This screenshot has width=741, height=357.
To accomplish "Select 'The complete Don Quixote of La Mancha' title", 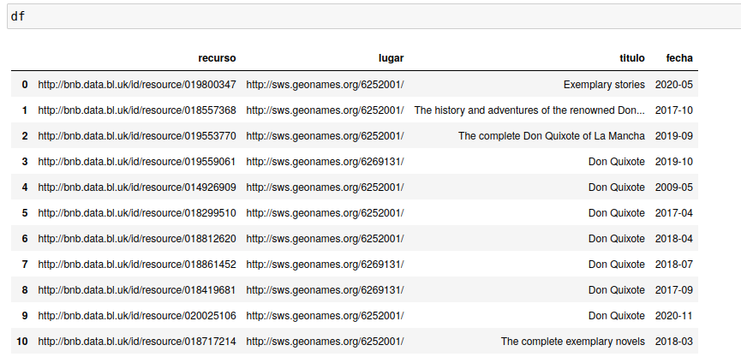I will click(x=552, y=136).
